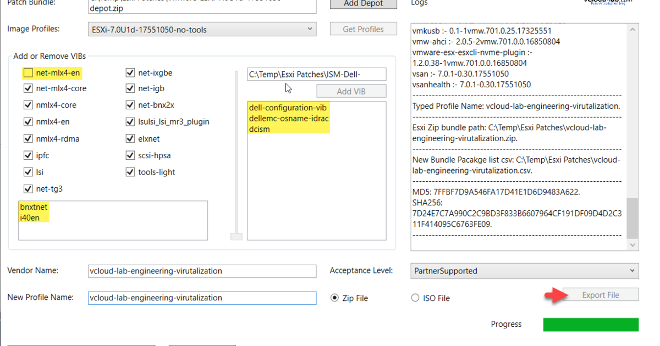660x346 pixels.
Task: Select the Zip File radio option
Action: click(x=334, y=298)
